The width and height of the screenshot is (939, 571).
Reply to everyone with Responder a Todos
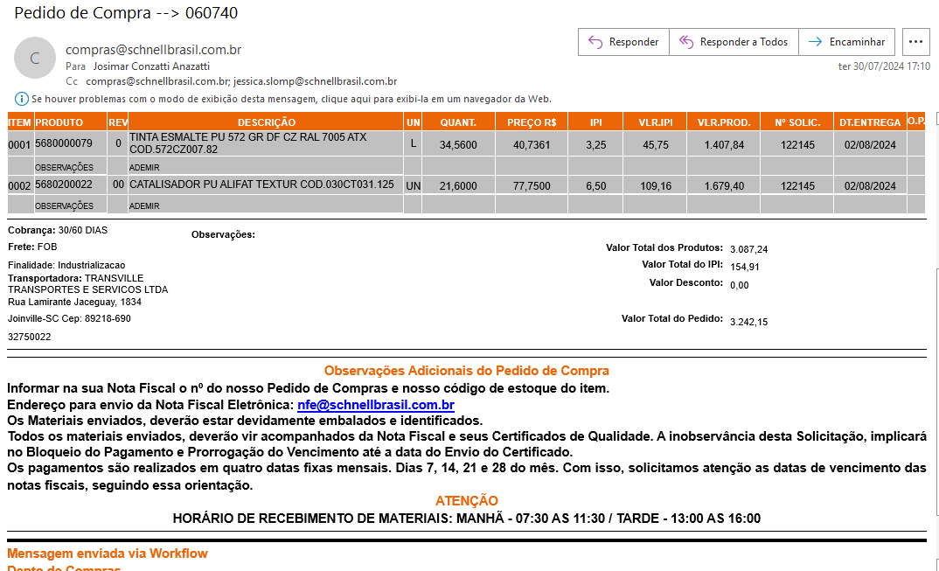[734, 42]
